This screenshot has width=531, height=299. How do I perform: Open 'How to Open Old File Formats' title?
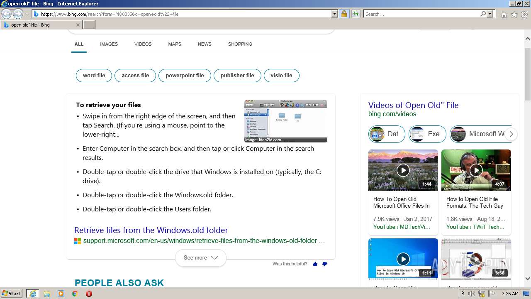click(475, 202)
